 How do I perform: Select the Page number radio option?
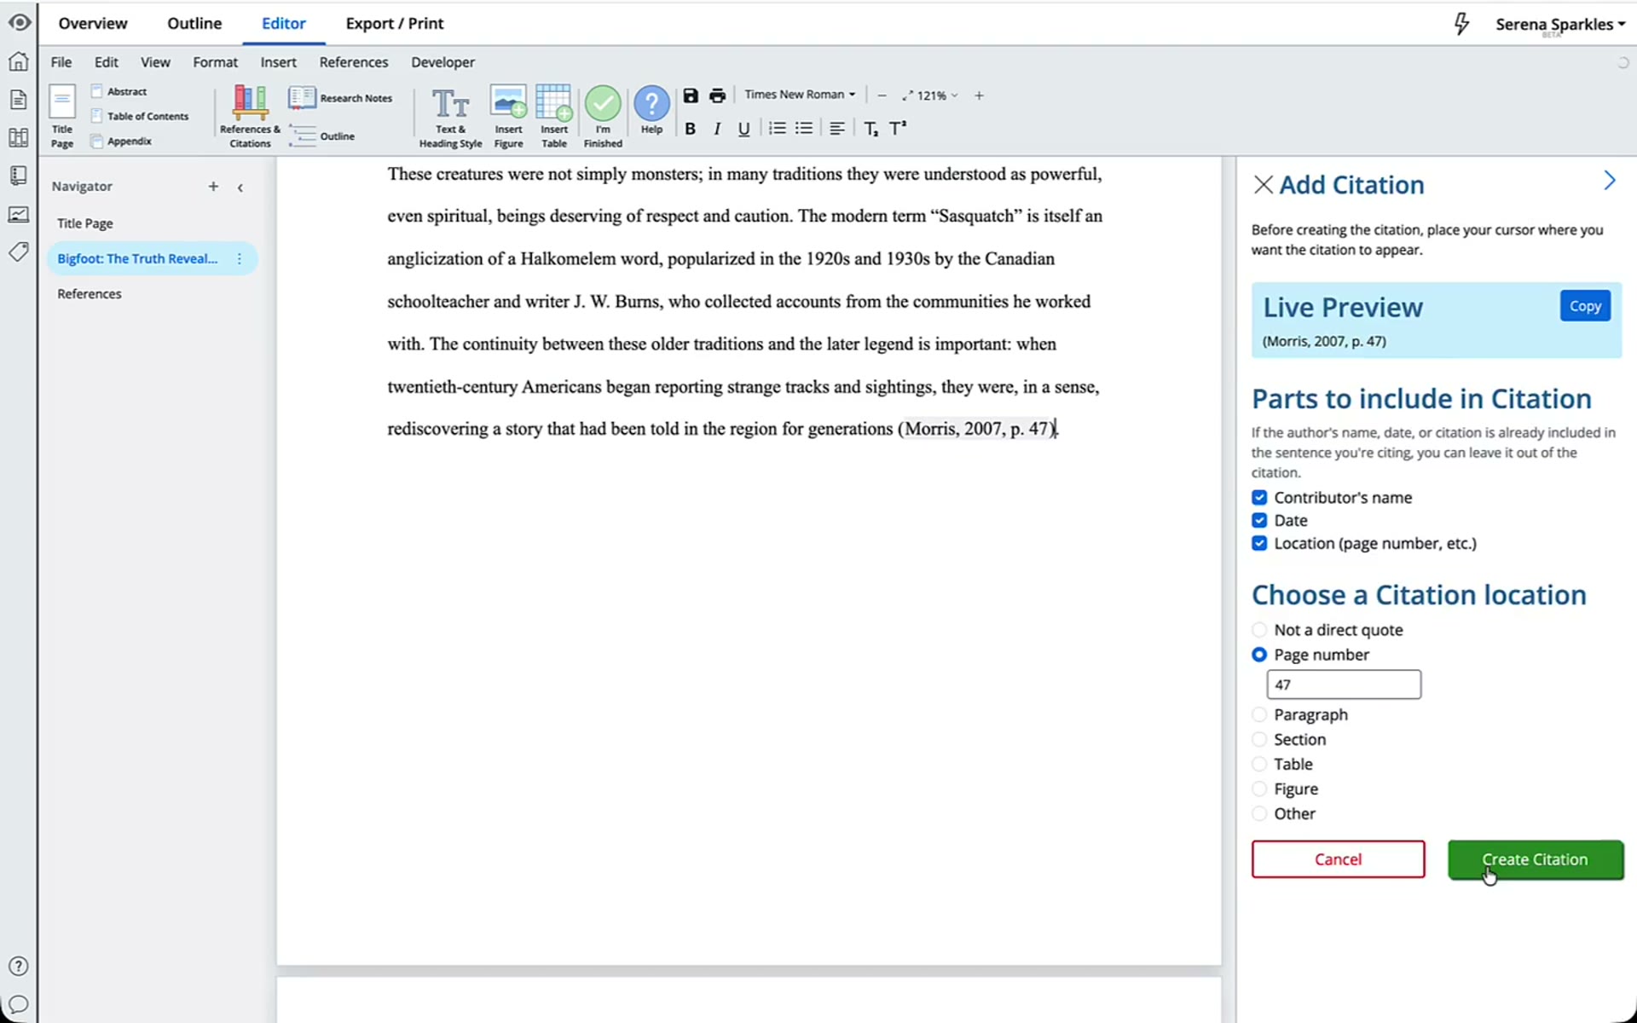click(x=1259, y=655)
